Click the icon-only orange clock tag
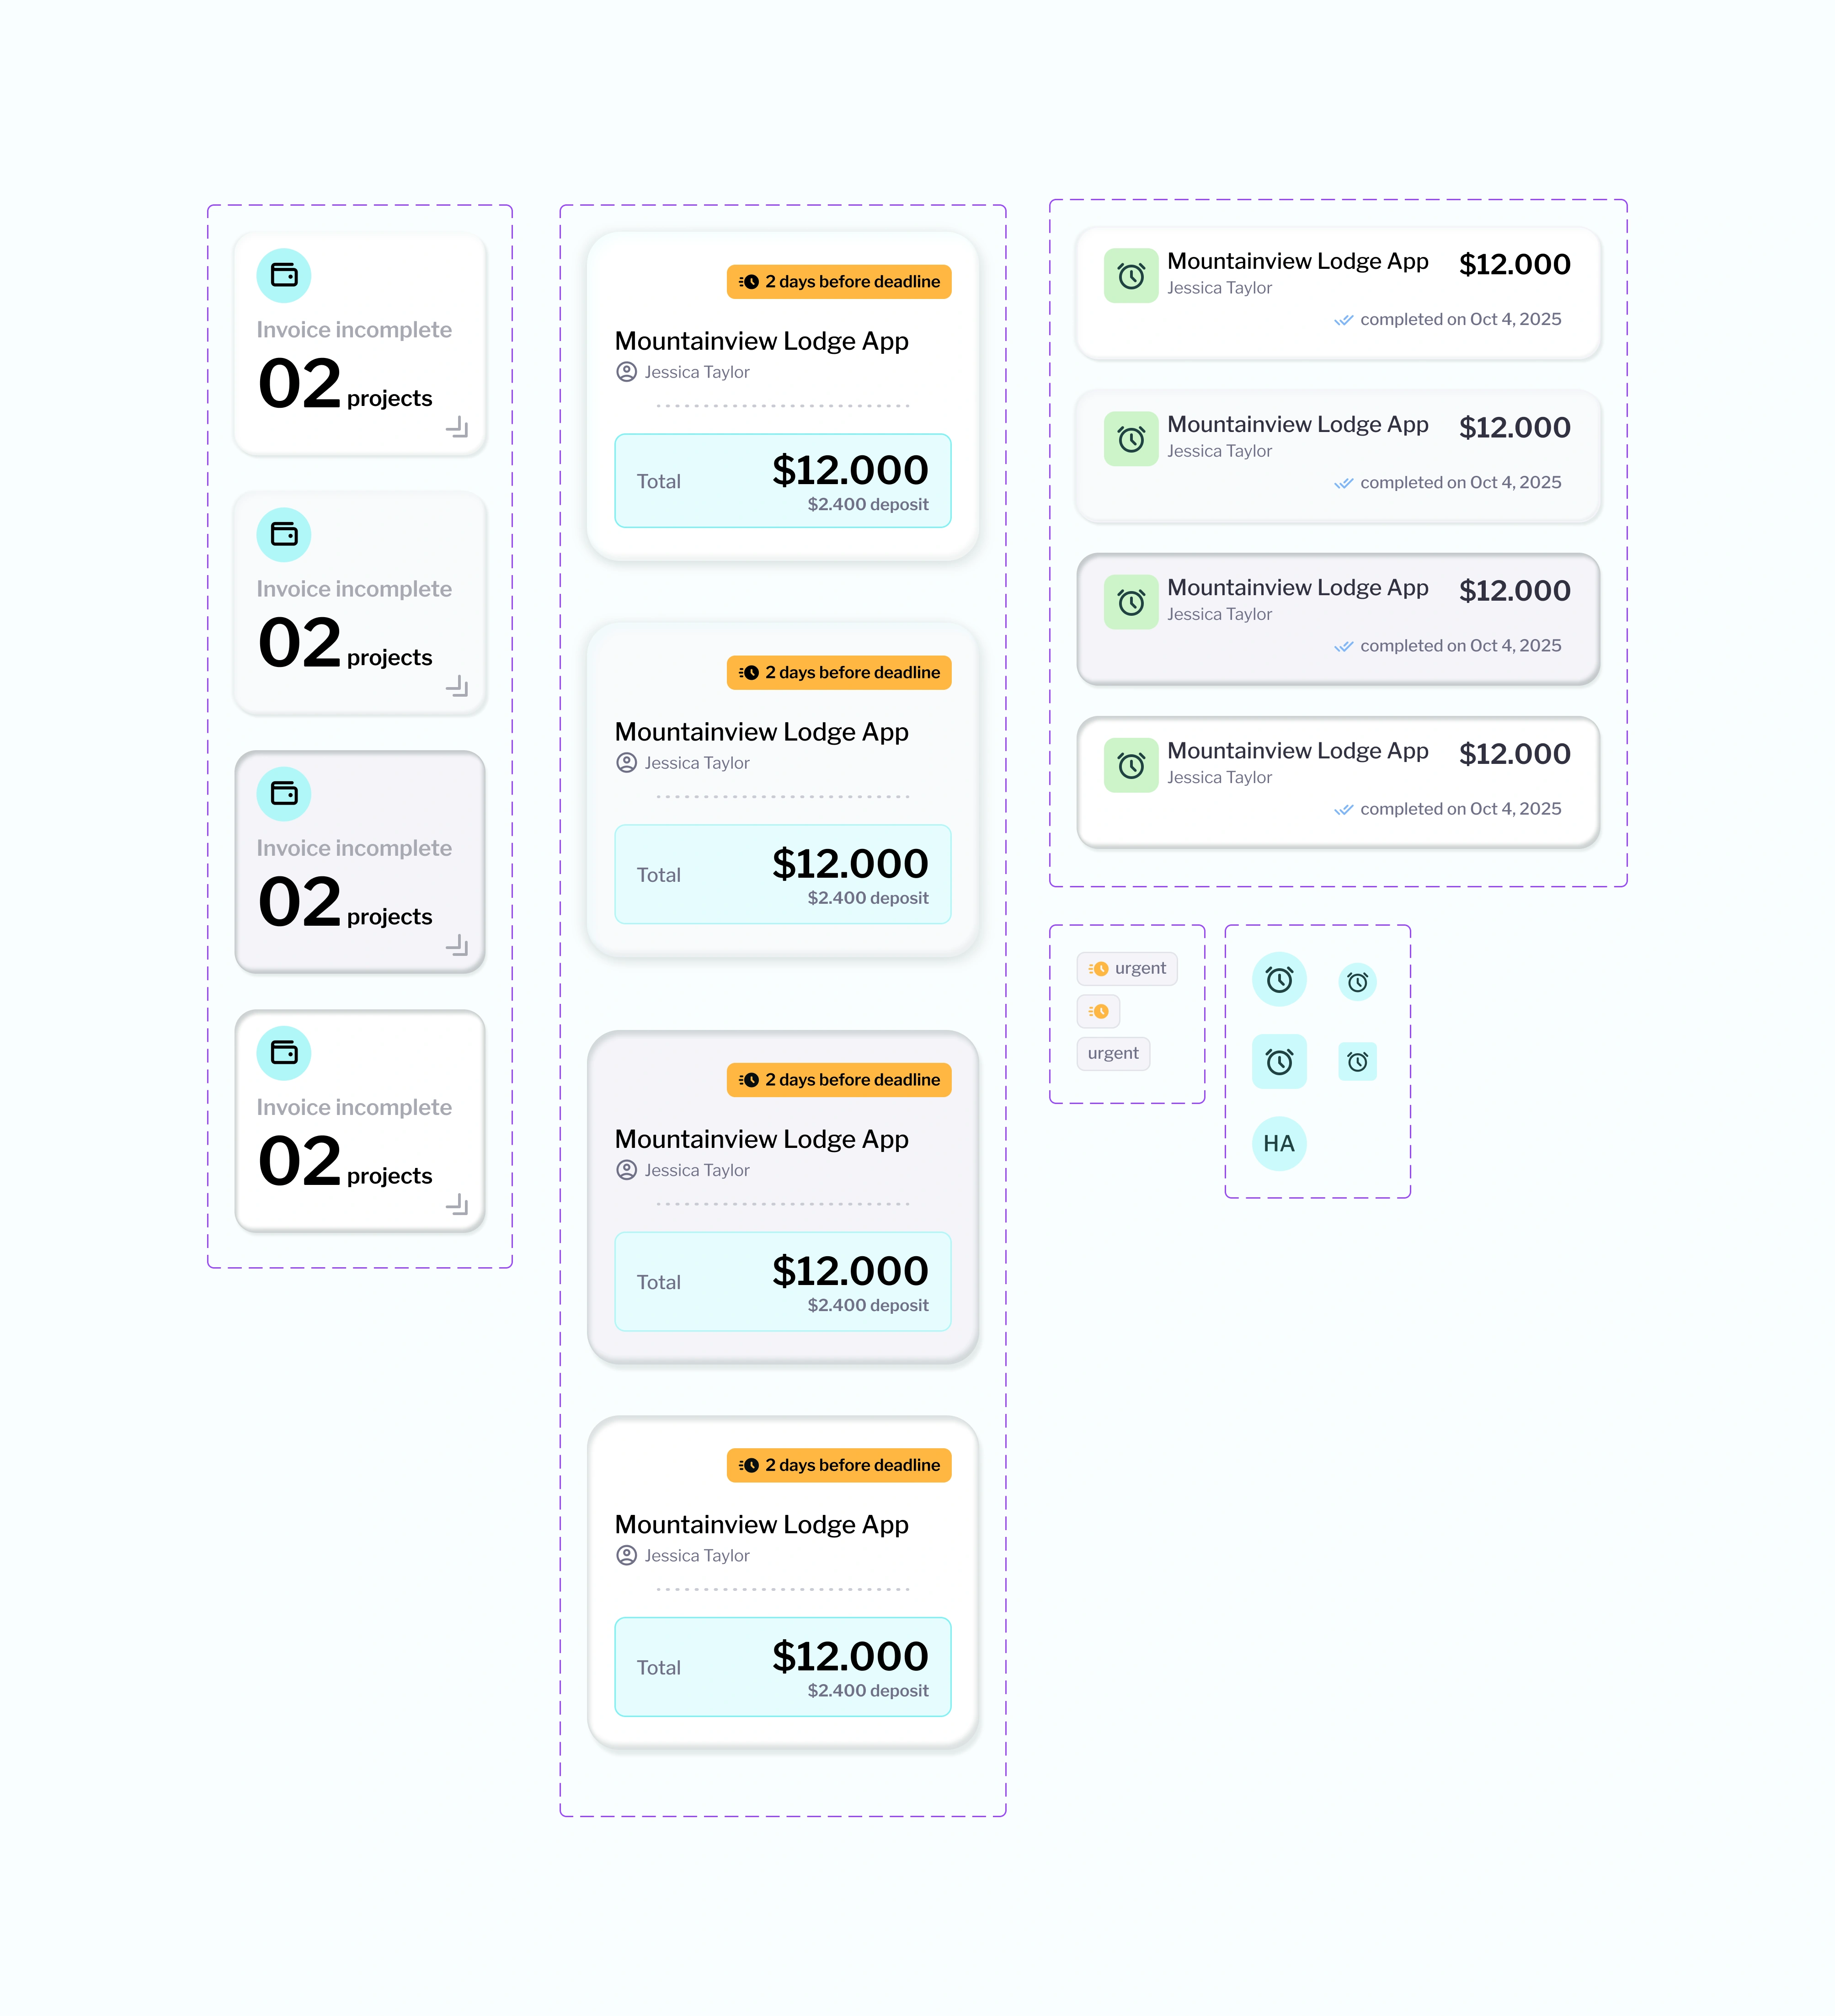Viewport: 1835px width, 2016px height. point(1098,1011)
